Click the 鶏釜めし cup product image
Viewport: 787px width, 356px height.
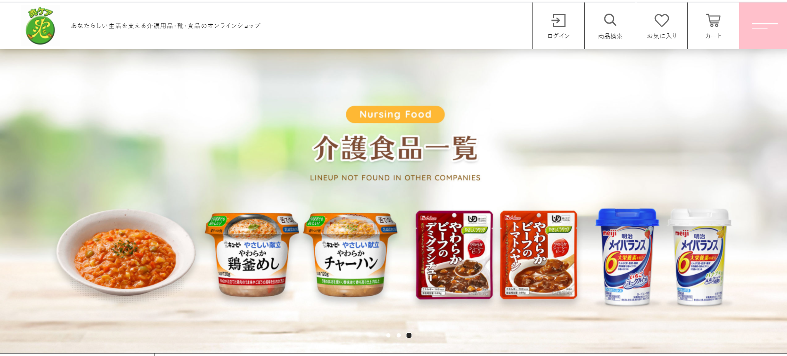tap(252, 255)
